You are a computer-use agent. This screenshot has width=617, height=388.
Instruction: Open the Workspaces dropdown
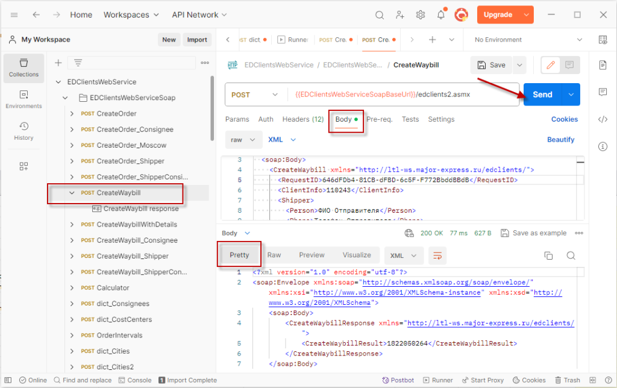[131, 15]
